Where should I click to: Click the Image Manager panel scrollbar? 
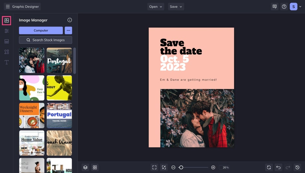coord(75,61)
